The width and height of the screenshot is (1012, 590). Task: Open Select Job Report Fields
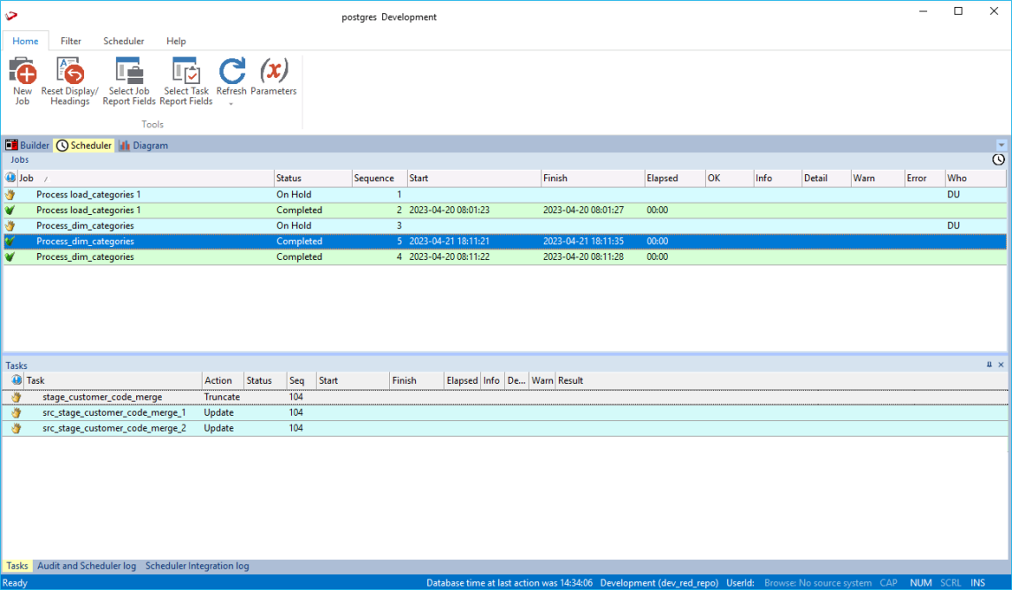(x=129, y=73)
